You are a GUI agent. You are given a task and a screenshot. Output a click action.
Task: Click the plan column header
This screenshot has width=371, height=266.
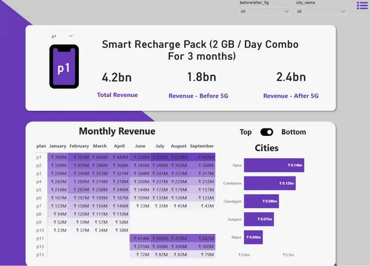tap(41, 146)
